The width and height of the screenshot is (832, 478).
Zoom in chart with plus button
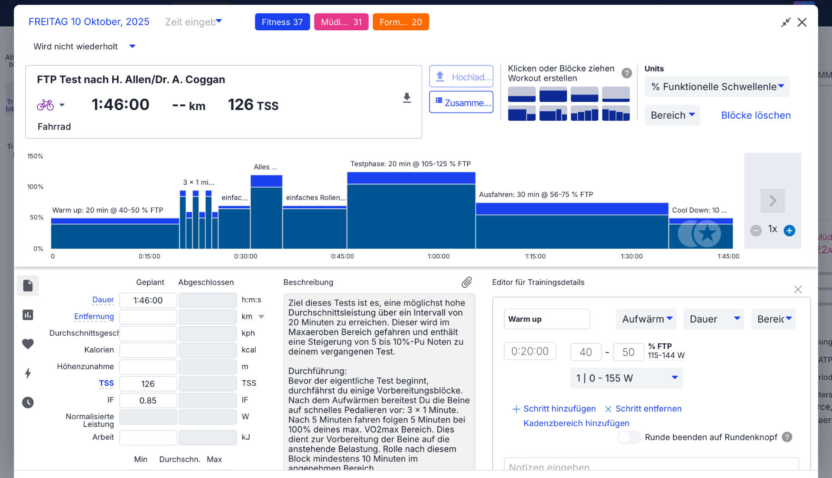click(789, 231)
